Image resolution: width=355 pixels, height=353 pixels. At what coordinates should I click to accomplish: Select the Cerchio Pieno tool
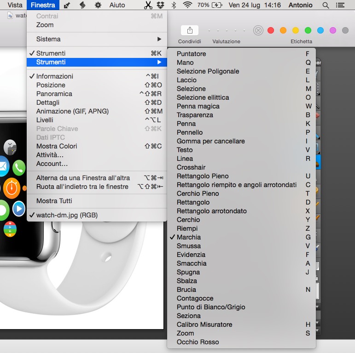pos(241,194)
